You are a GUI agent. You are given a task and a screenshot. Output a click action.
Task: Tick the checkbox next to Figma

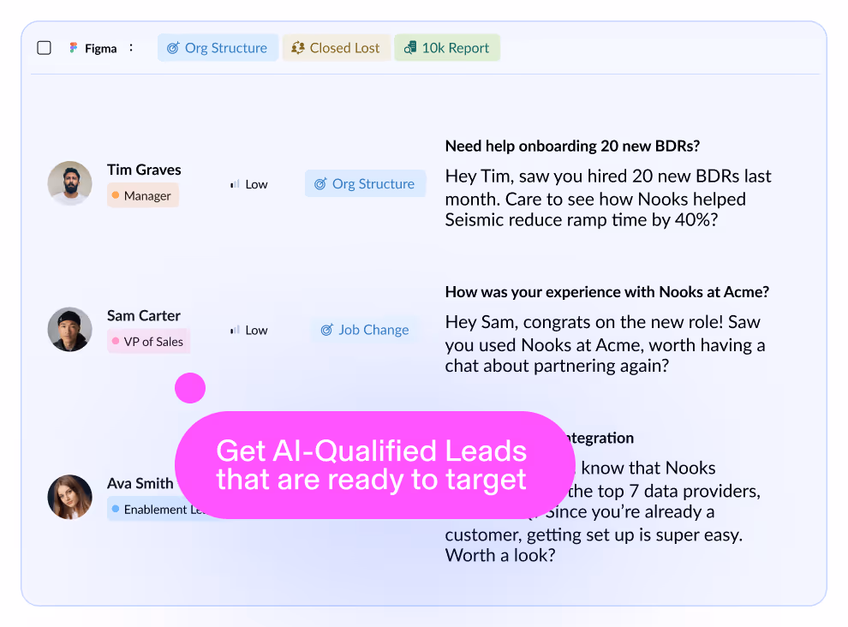(45, 48)
